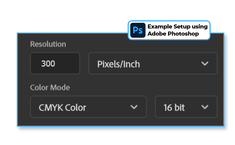Click the "Color Mode" label
Viewport: 235px width, 145px height.
point(50,88)
